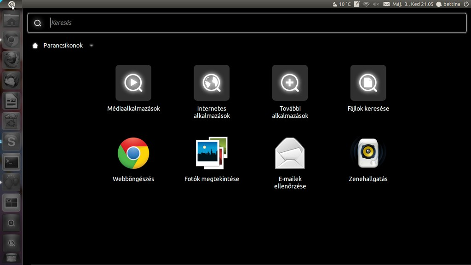
Task: Open the power session menu icon
Action: point(466,4)
